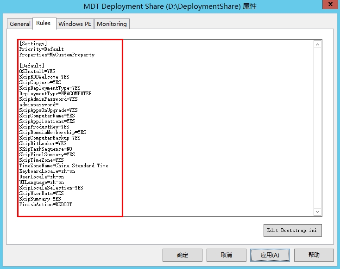340x269 pixels.
Task: Click the DeploymentType=NEWCOMPUTER line
Action: tap(55, 93)
